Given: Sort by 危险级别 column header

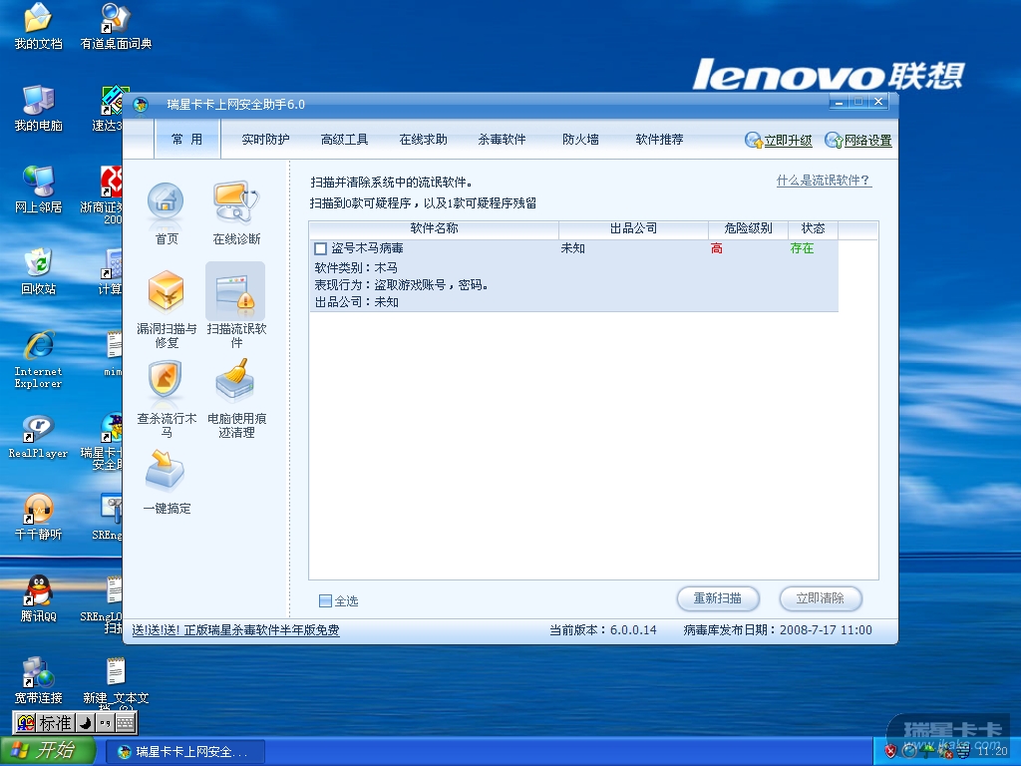Looking at the screenshot, I should [x=748, y=228].
